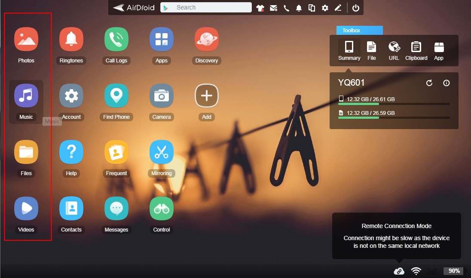Image resolution: width=471 pixels, height=278 pixels.
Task: Open Call Logs
Action: coord(116,39)
